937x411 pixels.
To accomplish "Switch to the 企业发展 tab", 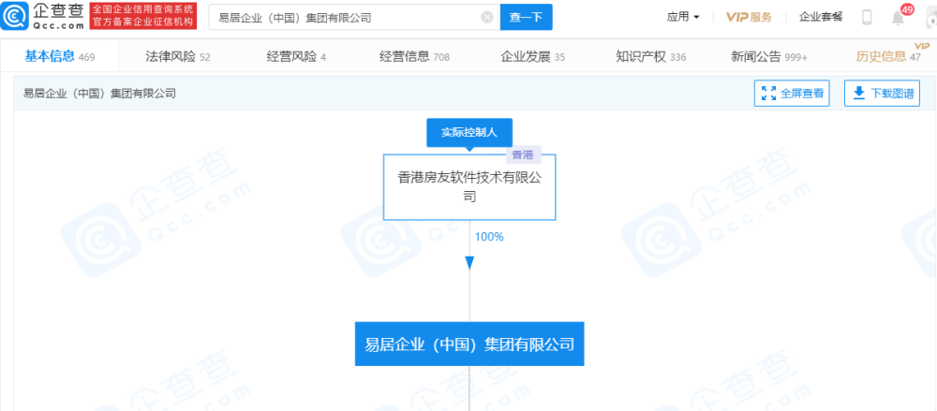I will [533, 57].
